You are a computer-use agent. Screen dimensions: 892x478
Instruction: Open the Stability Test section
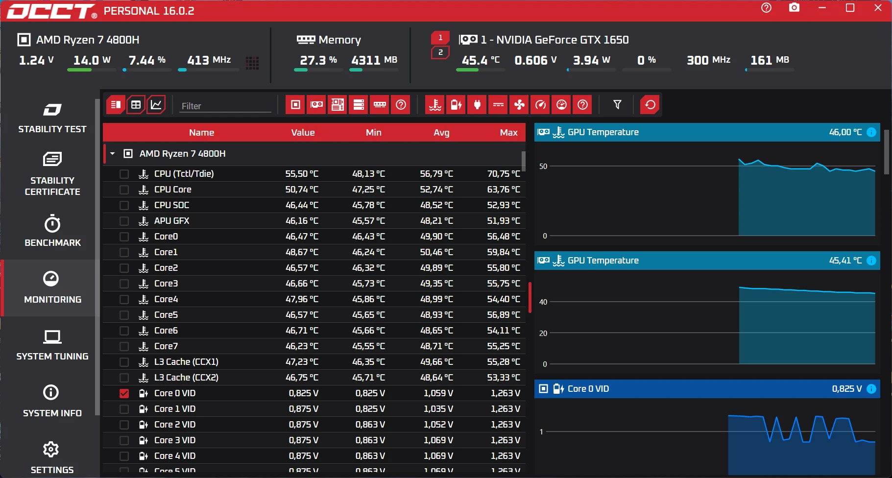coord(52,118)
